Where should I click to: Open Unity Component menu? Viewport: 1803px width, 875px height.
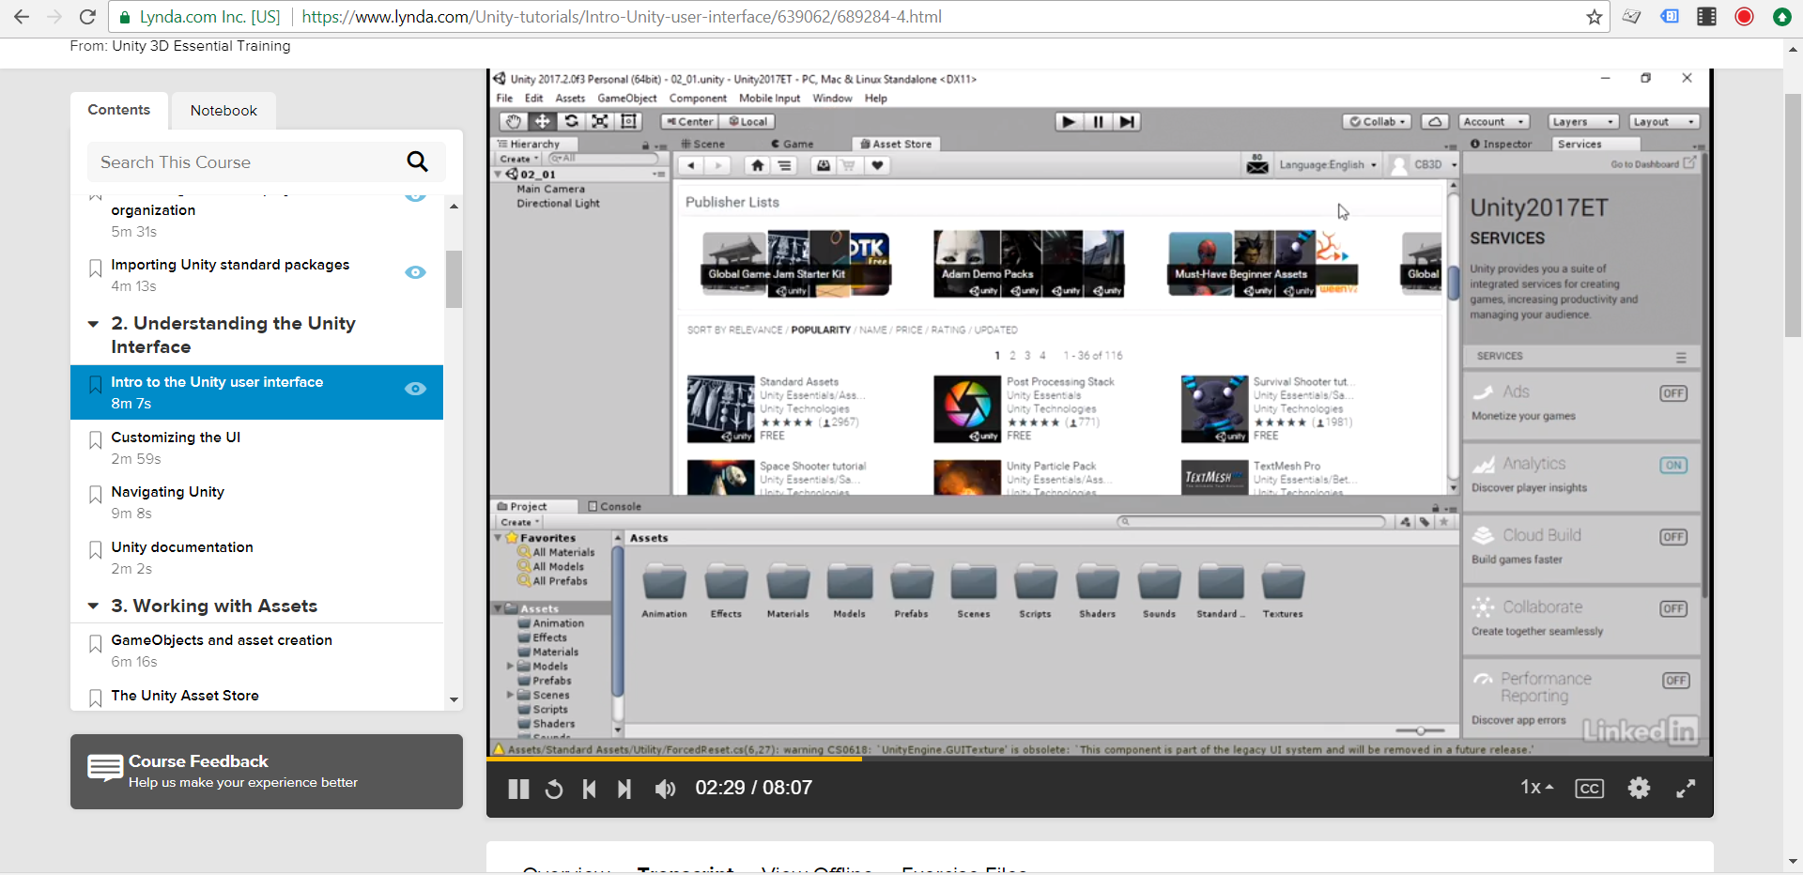click(698, 98)
